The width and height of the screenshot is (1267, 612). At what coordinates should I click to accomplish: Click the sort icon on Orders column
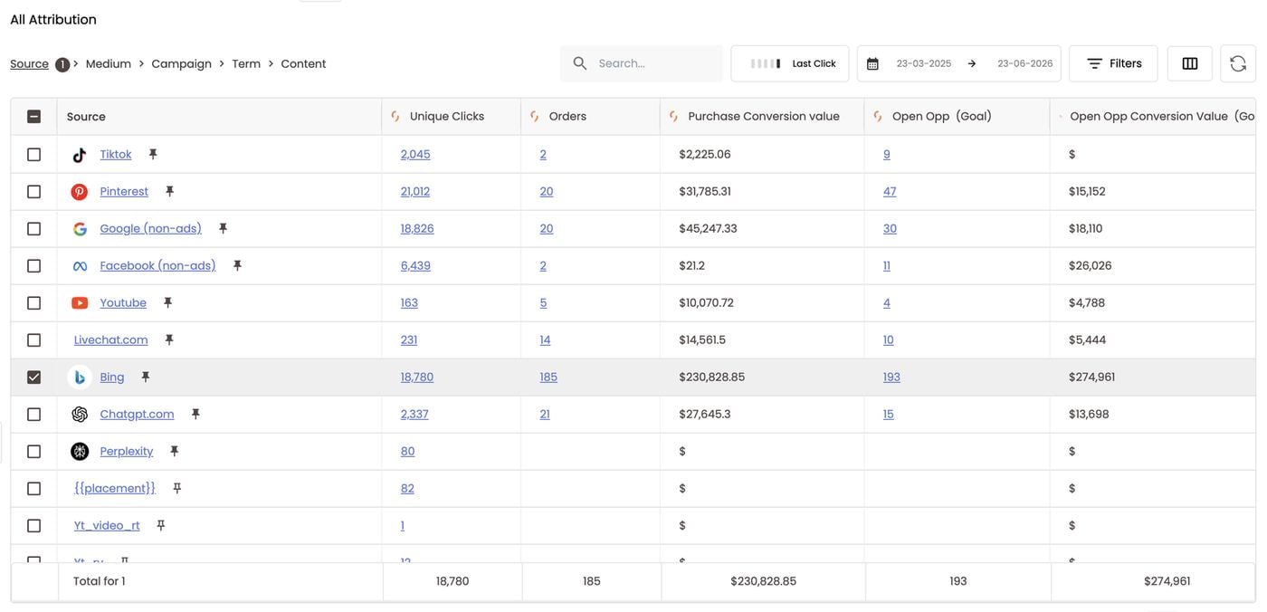click(x=535, y=116)
